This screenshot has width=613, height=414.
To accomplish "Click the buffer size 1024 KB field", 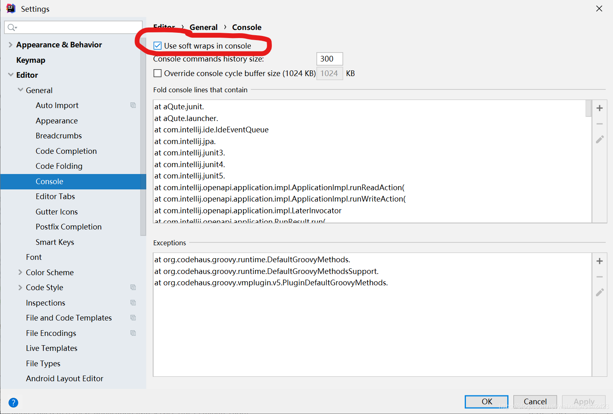I will 329,73.
